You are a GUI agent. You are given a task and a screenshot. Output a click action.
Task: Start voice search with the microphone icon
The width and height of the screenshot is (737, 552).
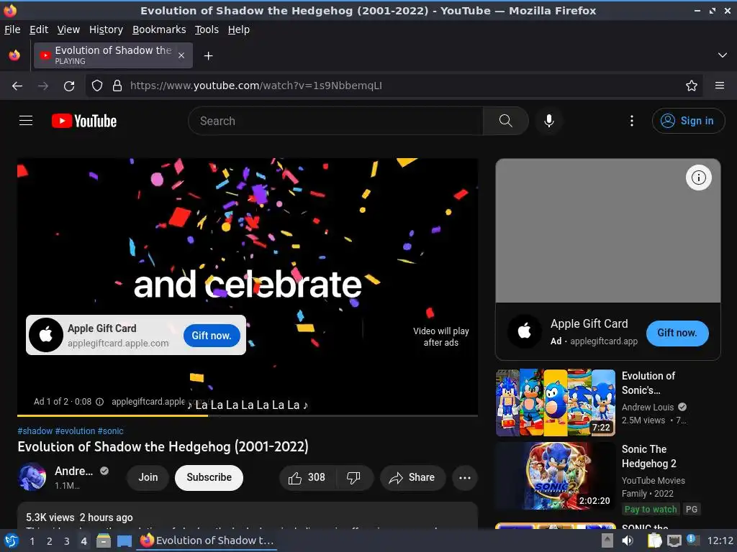548,121
